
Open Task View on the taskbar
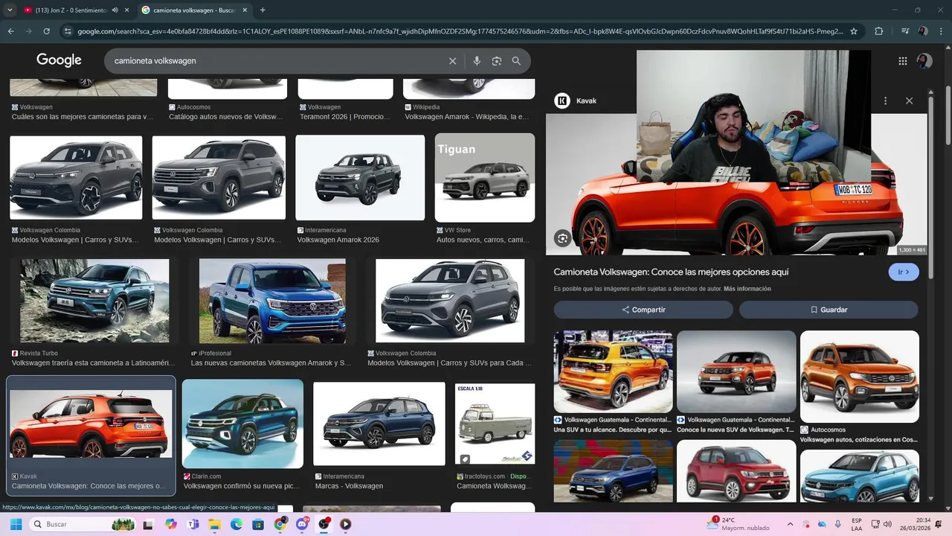pyautogui.click(x=149, y=524)
